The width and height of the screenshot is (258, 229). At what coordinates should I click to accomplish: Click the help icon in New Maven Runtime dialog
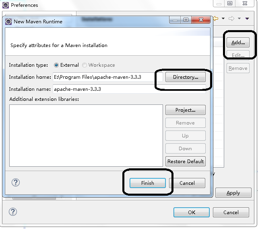16,182
